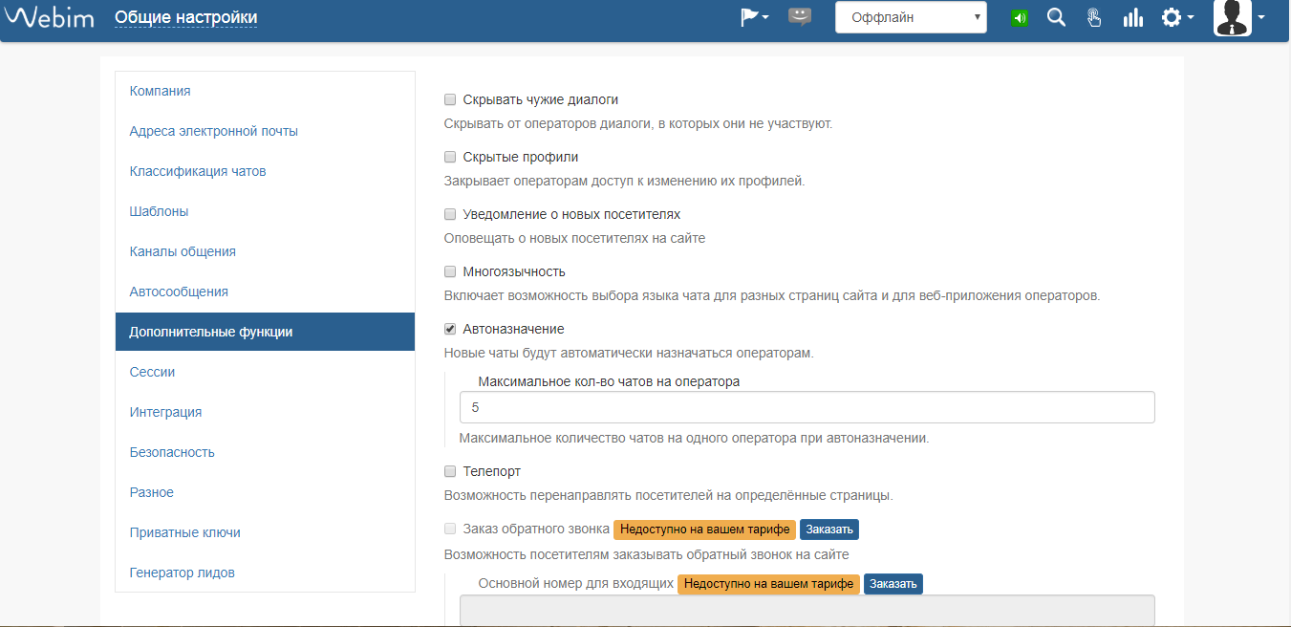Image resolution: width=1291 pixels, height=627 pixels.
Task: Click the Webim logo
Action: (49, 17)
